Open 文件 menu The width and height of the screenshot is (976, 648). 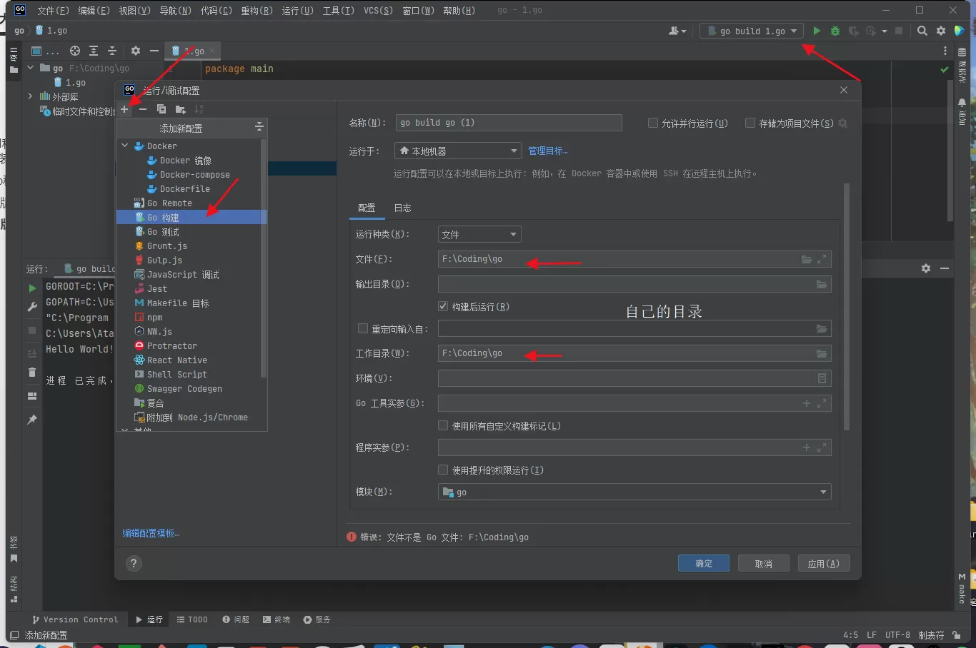pos(54,10)
